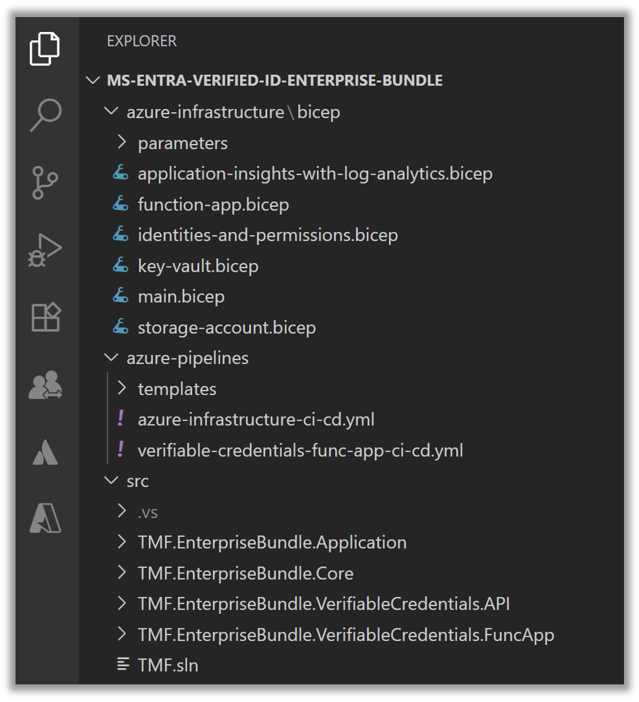
Task: Open function-app.bicep file
Action: click(213, 205)
